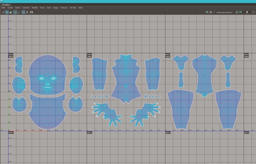Open the Create menu
256x164 pixels.
pos(10,8)
